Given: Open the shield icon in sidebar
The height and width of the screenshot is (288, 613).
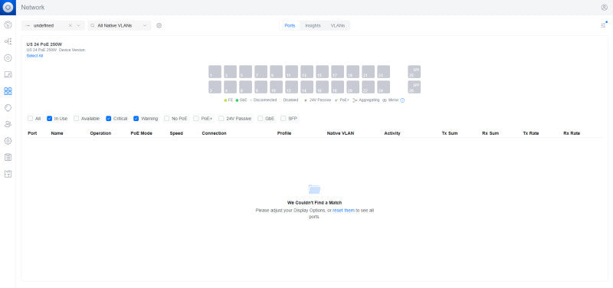Looking at the screenshot, I should 8,107.
